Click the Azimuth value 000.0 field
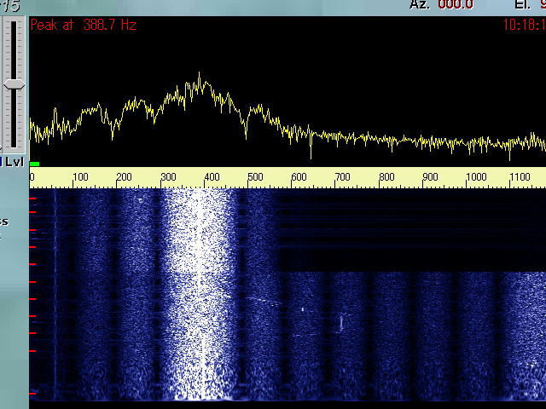The width and height of the screenshot is (546, 409). point(455,4)
